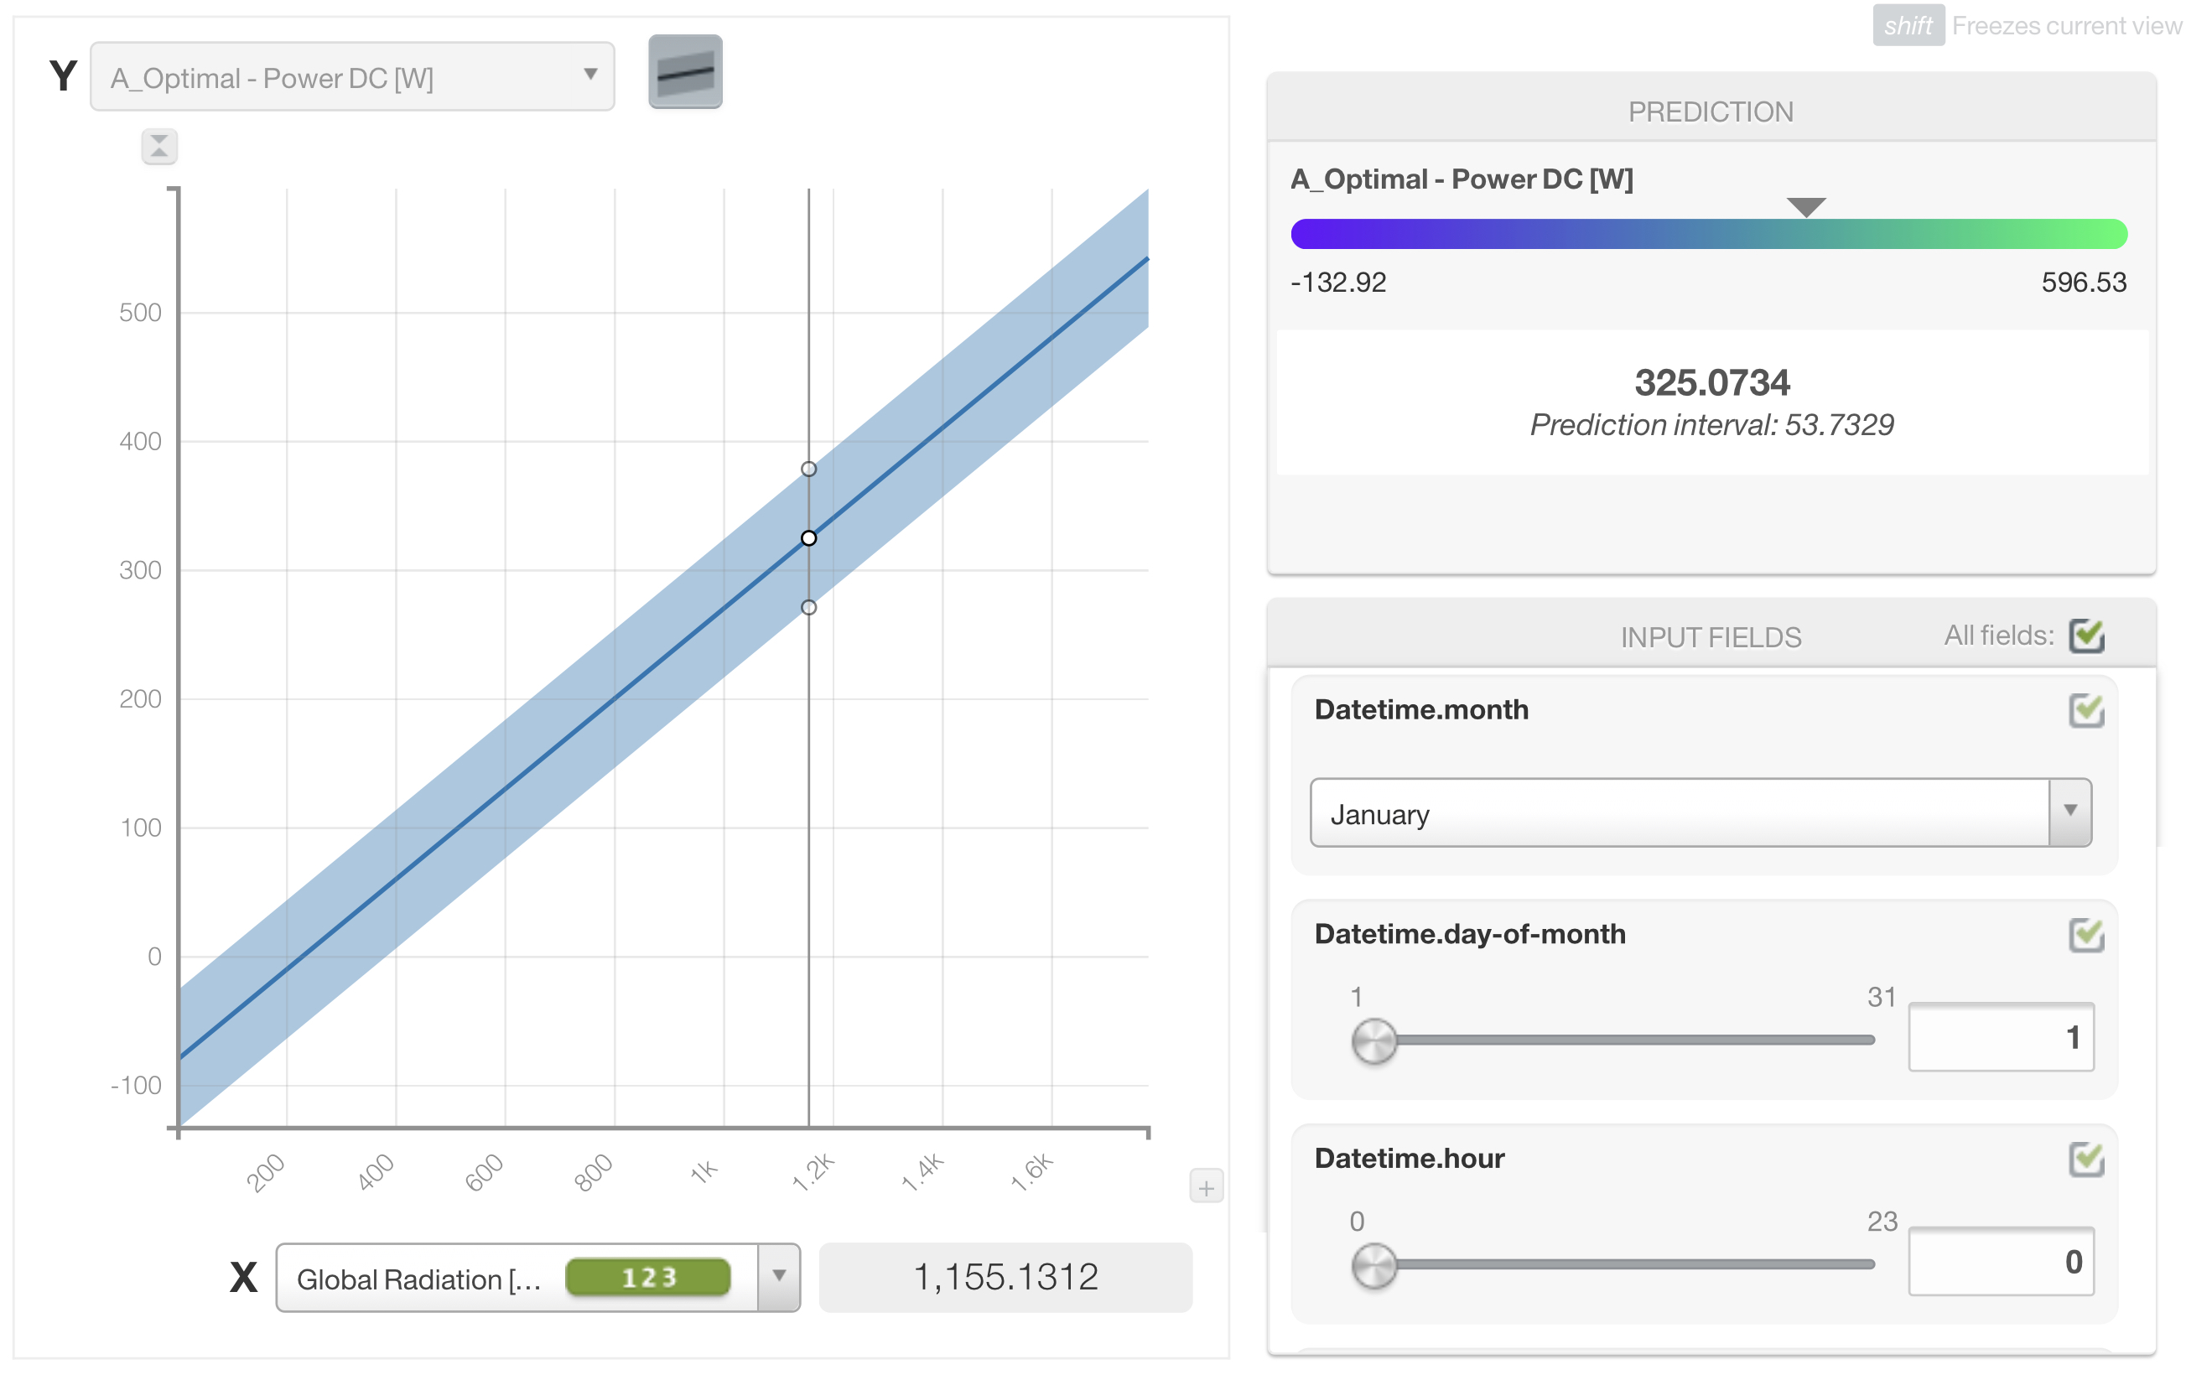Click the Datetime.hour slider handle
This screenshot has height=1375, width=2186.
pyautogui.click(x=1373, y=1264)
